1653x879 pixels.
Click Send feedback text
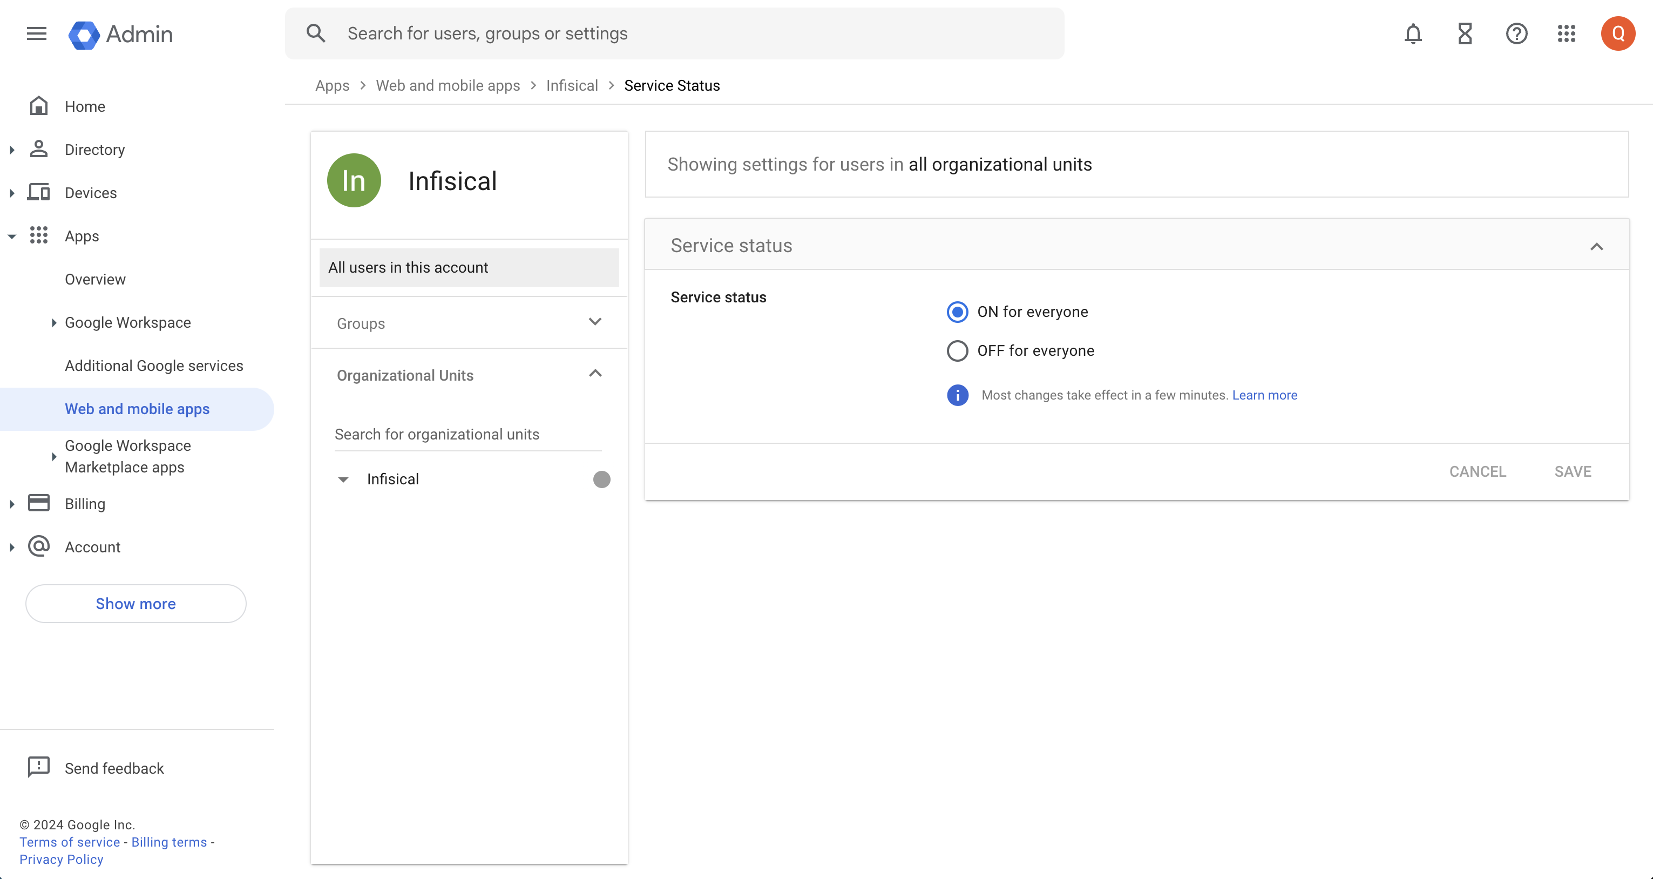coord(114,768)
